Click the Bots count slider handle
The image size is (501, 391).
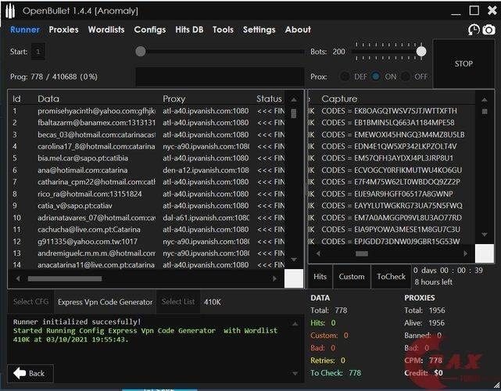click(421, 52)
